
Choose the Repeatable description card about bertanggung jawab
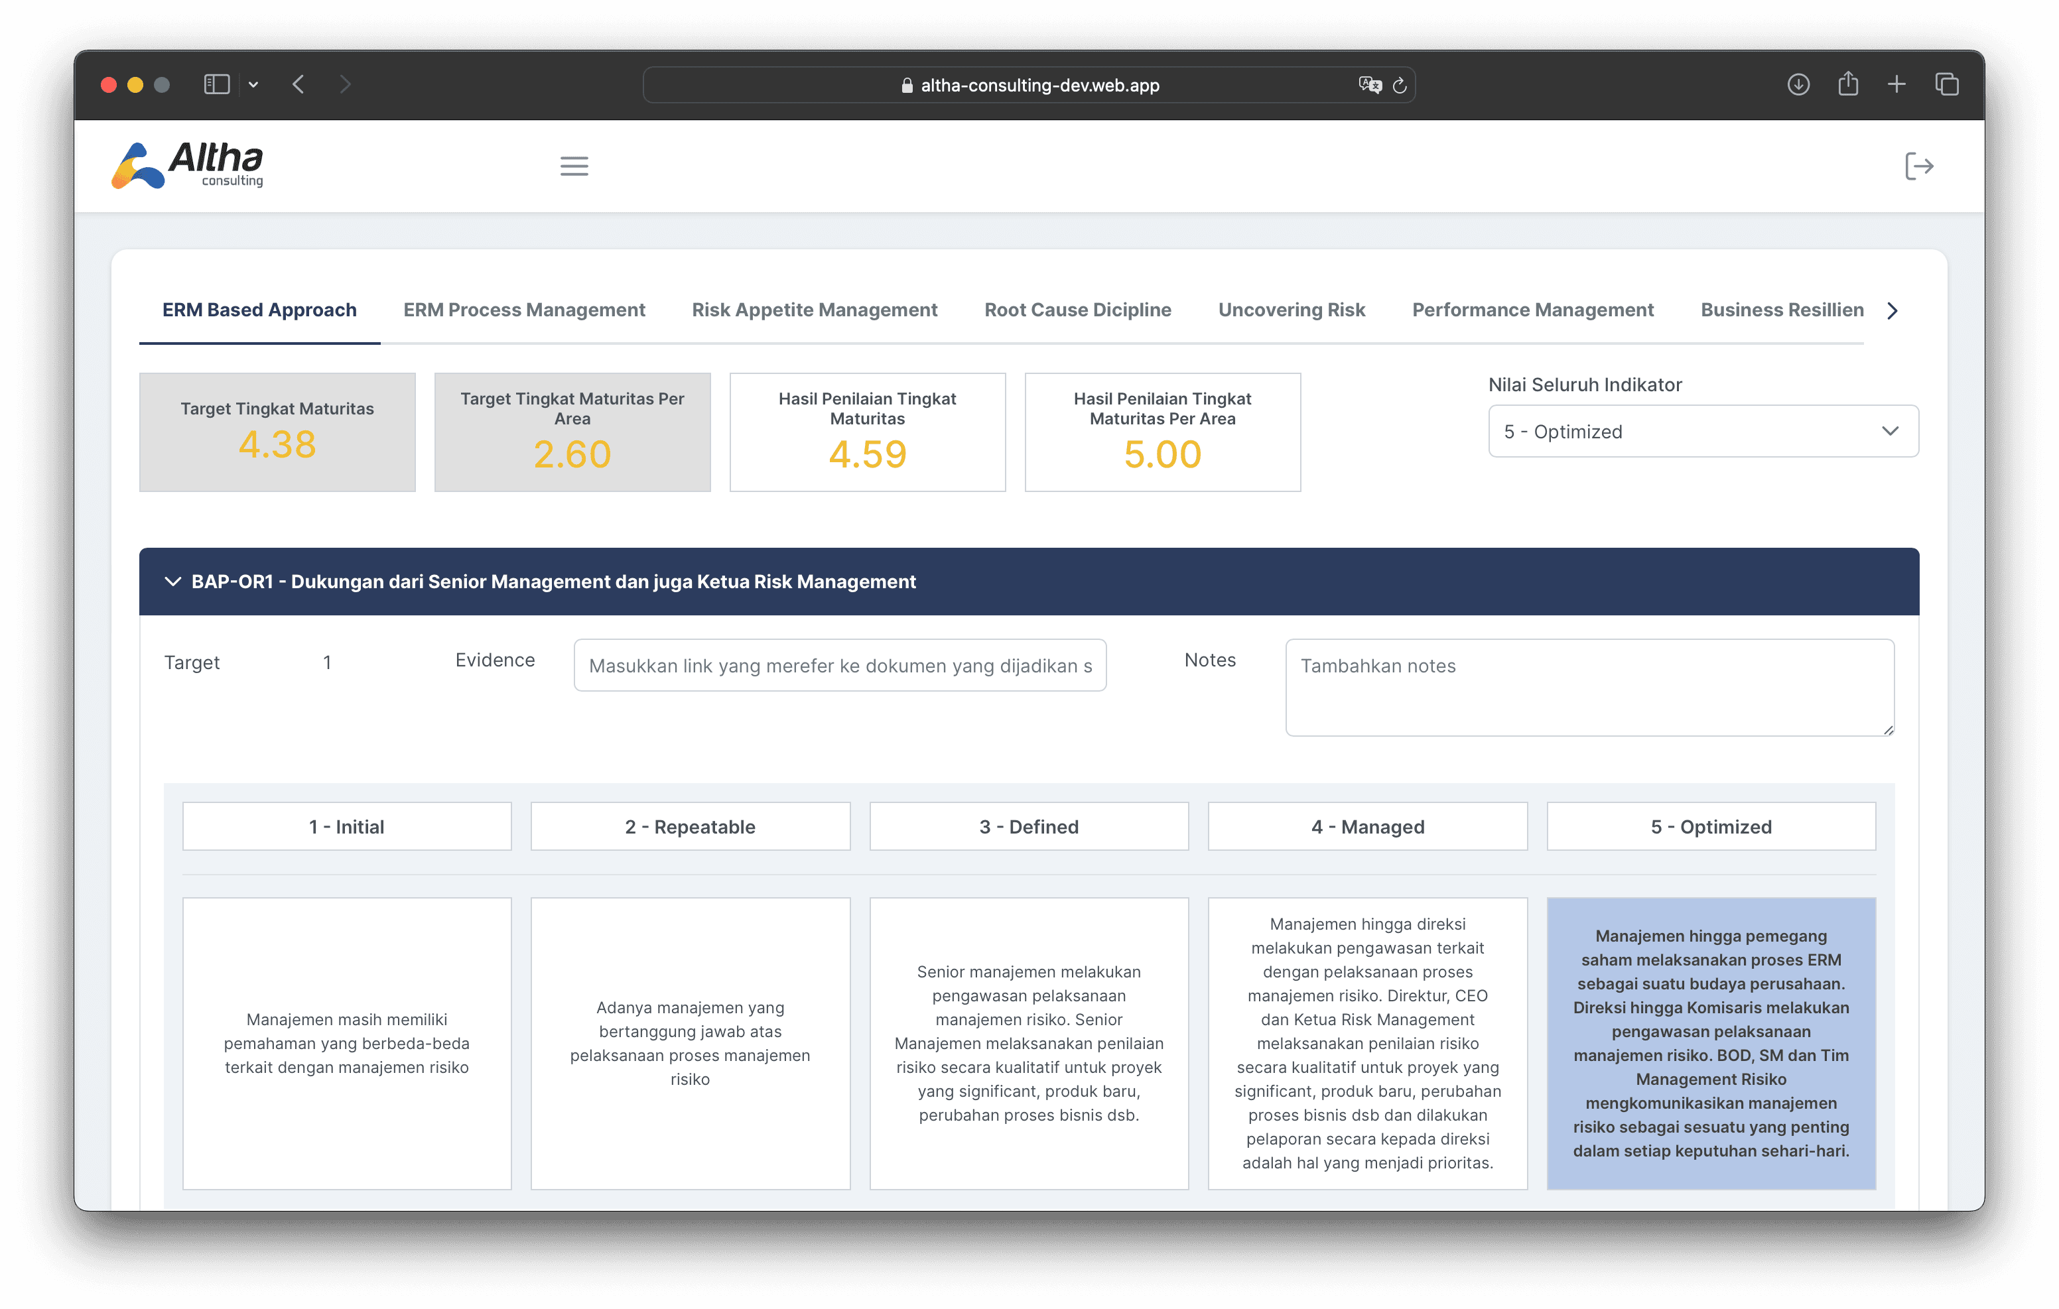(x=690, y=1043)
